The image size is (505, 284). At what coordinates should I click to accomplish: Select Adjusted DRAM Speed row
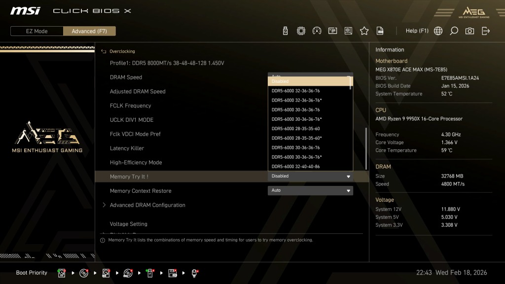(x=232, y=91)
